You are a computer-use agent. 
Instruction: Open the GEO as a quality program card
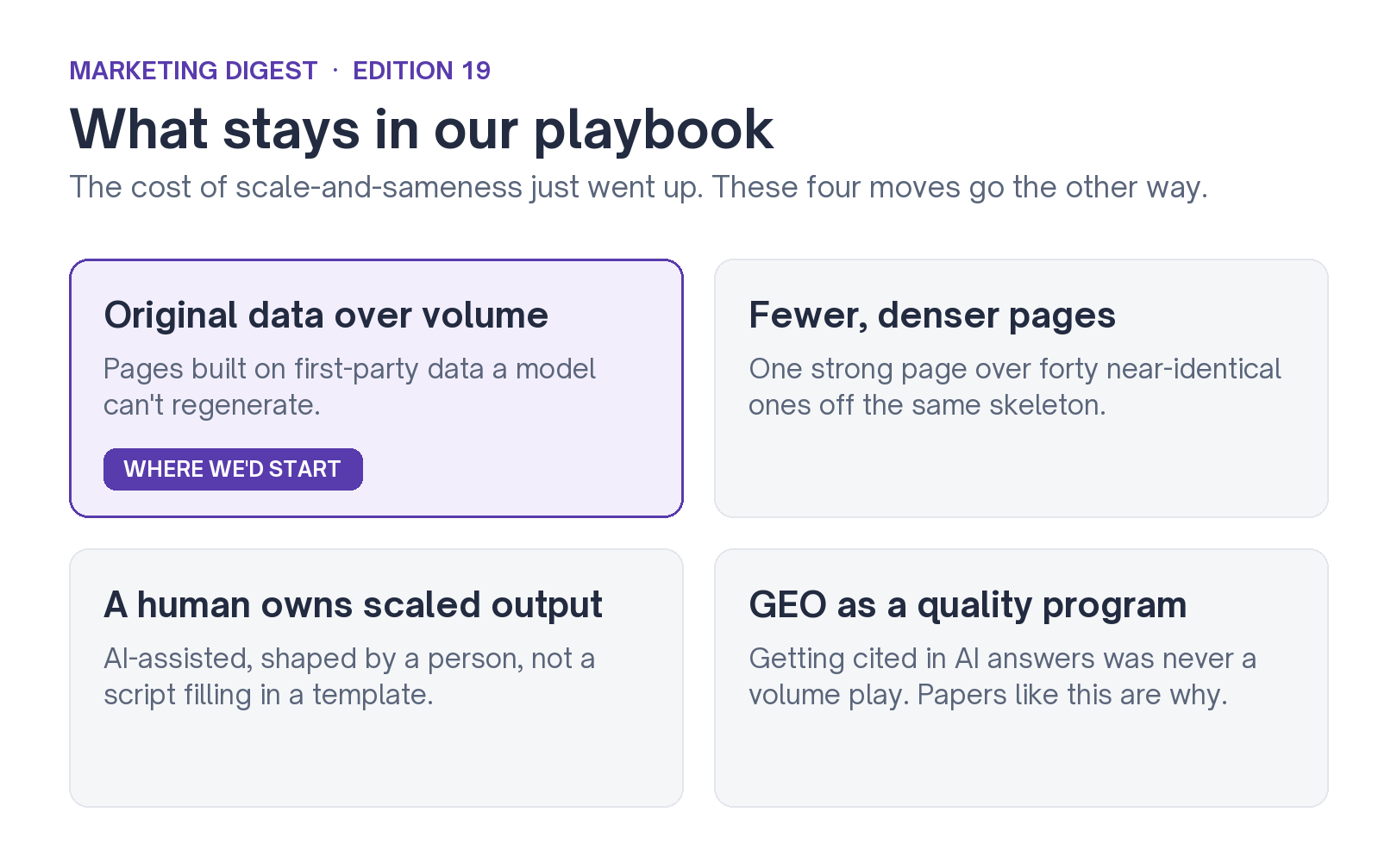1021,678
